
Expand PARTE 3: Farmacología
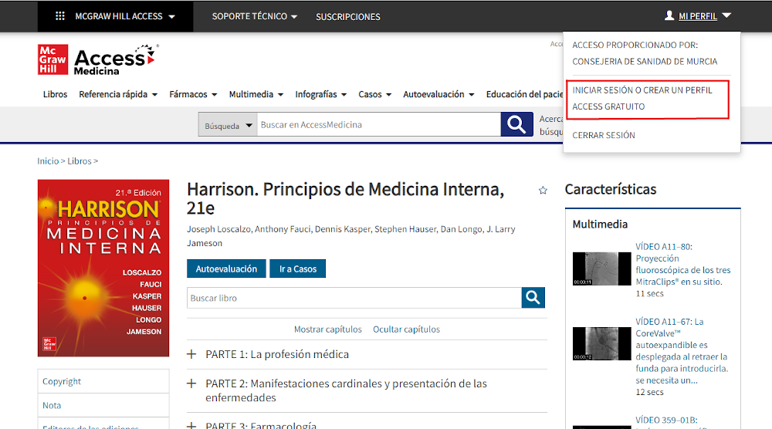[x=191, y=426]
